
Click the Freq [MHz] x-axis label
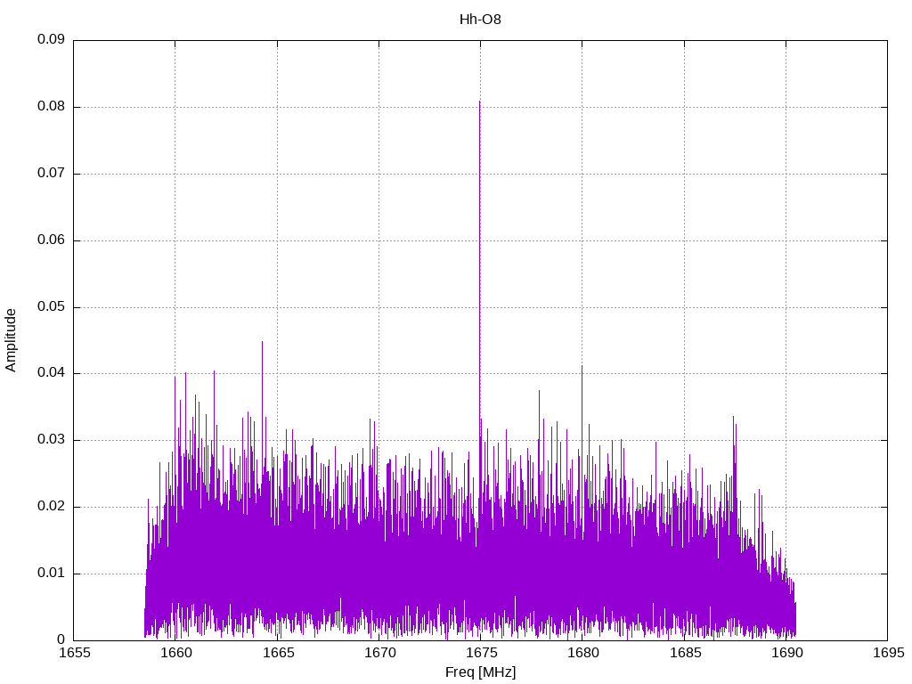(x=480, y=672)
